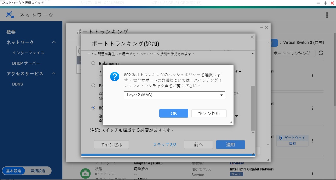Click the refresh icon beside ポートトランキング
Viewport: 336px width, 180px height.
coord(321,53)
